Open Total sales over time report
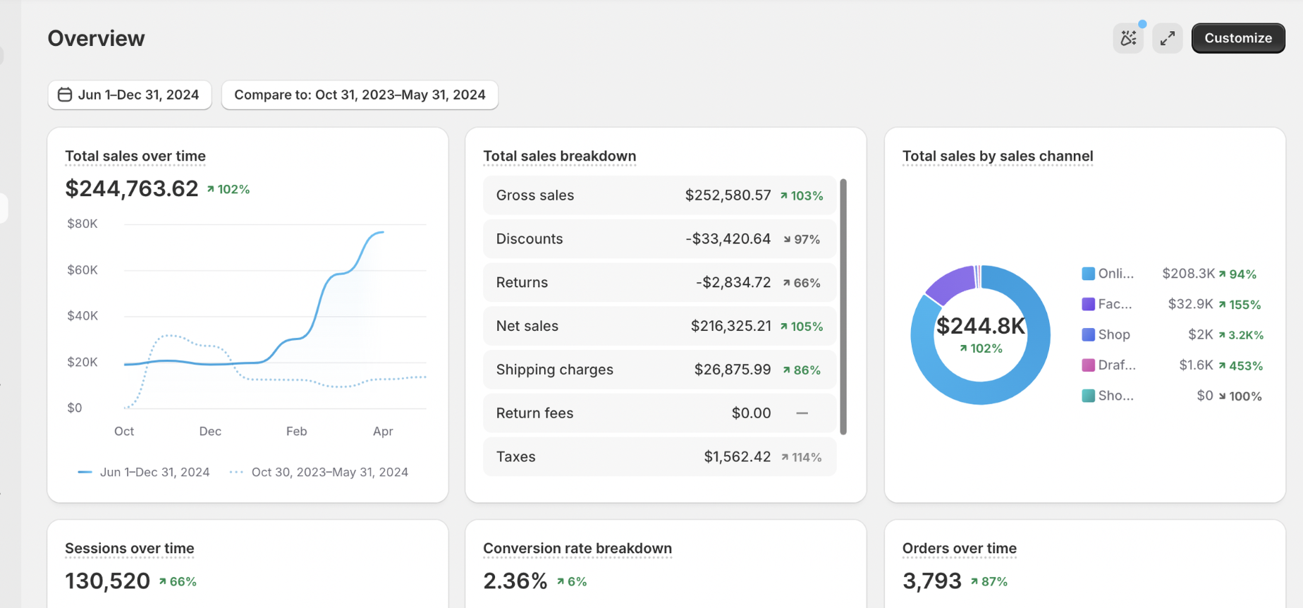The height and width of the screenshot is (608, 1303). (x=135, y=156)
